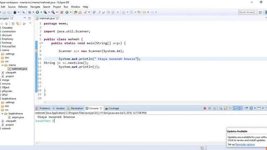The height and width of the screenshot is (150, 267).
Task: Click the Open Perspective icon
Action: [x=260, y=12]
